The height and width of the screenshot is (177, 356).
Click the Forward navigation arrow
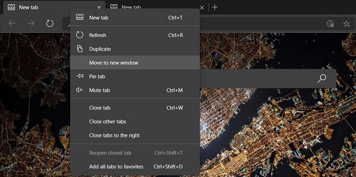[31, 24]
